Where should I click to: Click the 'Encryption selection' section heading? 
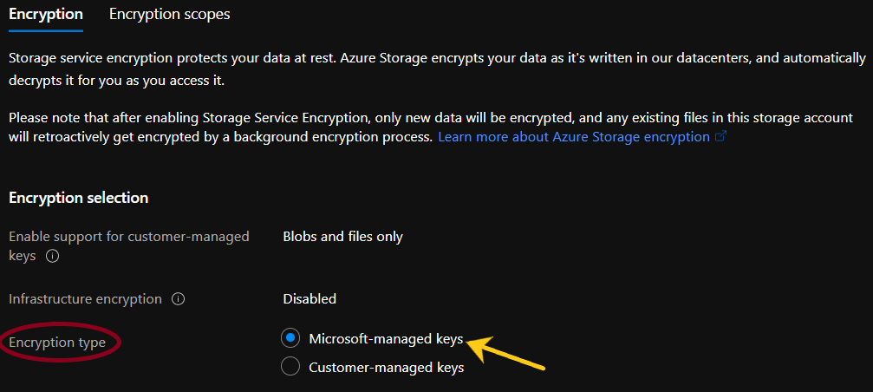pos(78,198)
